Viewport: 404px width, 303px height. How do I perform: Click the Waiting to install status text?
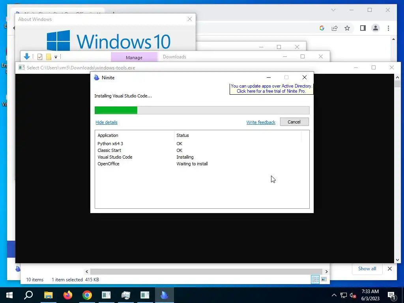coord(192,164)
